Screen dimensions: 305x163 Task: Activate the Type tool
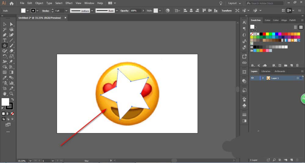coord(5,40)
